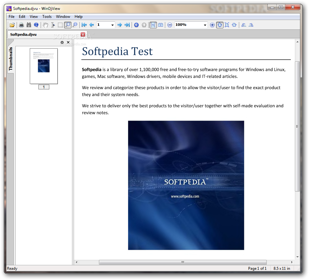
Task: Select the Softpedia.djvu document tab
Action: [47, 34]
